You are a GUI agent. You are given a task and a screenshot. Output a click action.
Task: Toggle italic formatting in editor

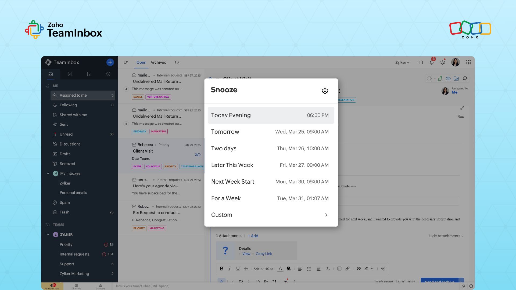[230, 269]
